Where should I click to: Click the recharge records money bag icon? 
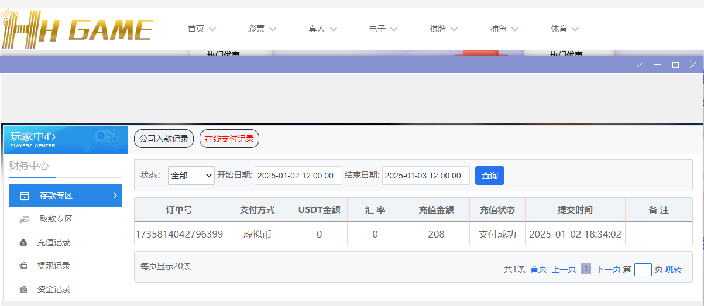[23, 242]
